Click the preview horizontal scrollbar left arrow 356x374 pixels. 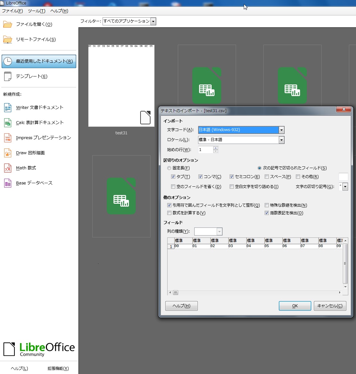(x=170, y=293)
